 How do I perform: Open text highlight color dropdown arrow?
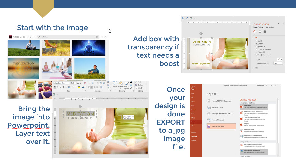(x=81, y=87)
